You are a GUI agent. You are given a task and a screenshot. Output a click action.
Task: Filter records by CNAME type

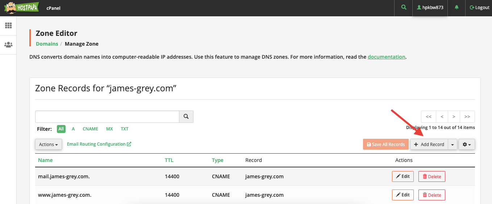point(90,129)
